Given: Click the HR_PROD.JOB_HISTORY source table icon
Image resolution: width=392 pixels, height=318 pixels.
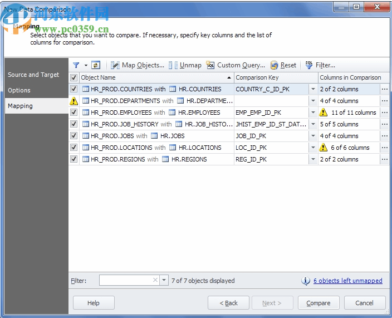Looking at the screenshot, I should pyautogui.click(x=86, y=124).
